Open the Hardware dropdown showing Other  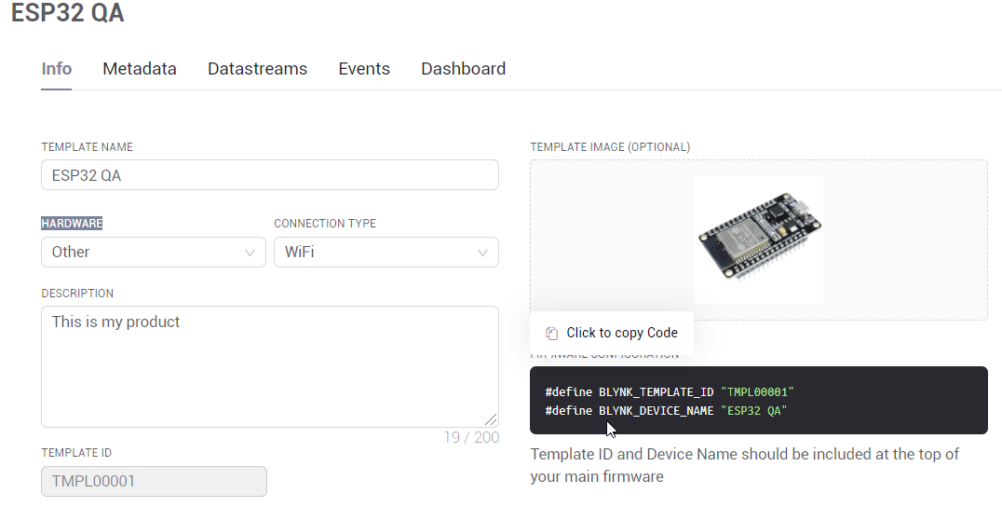pyautogui.click(x=153, y=253)
